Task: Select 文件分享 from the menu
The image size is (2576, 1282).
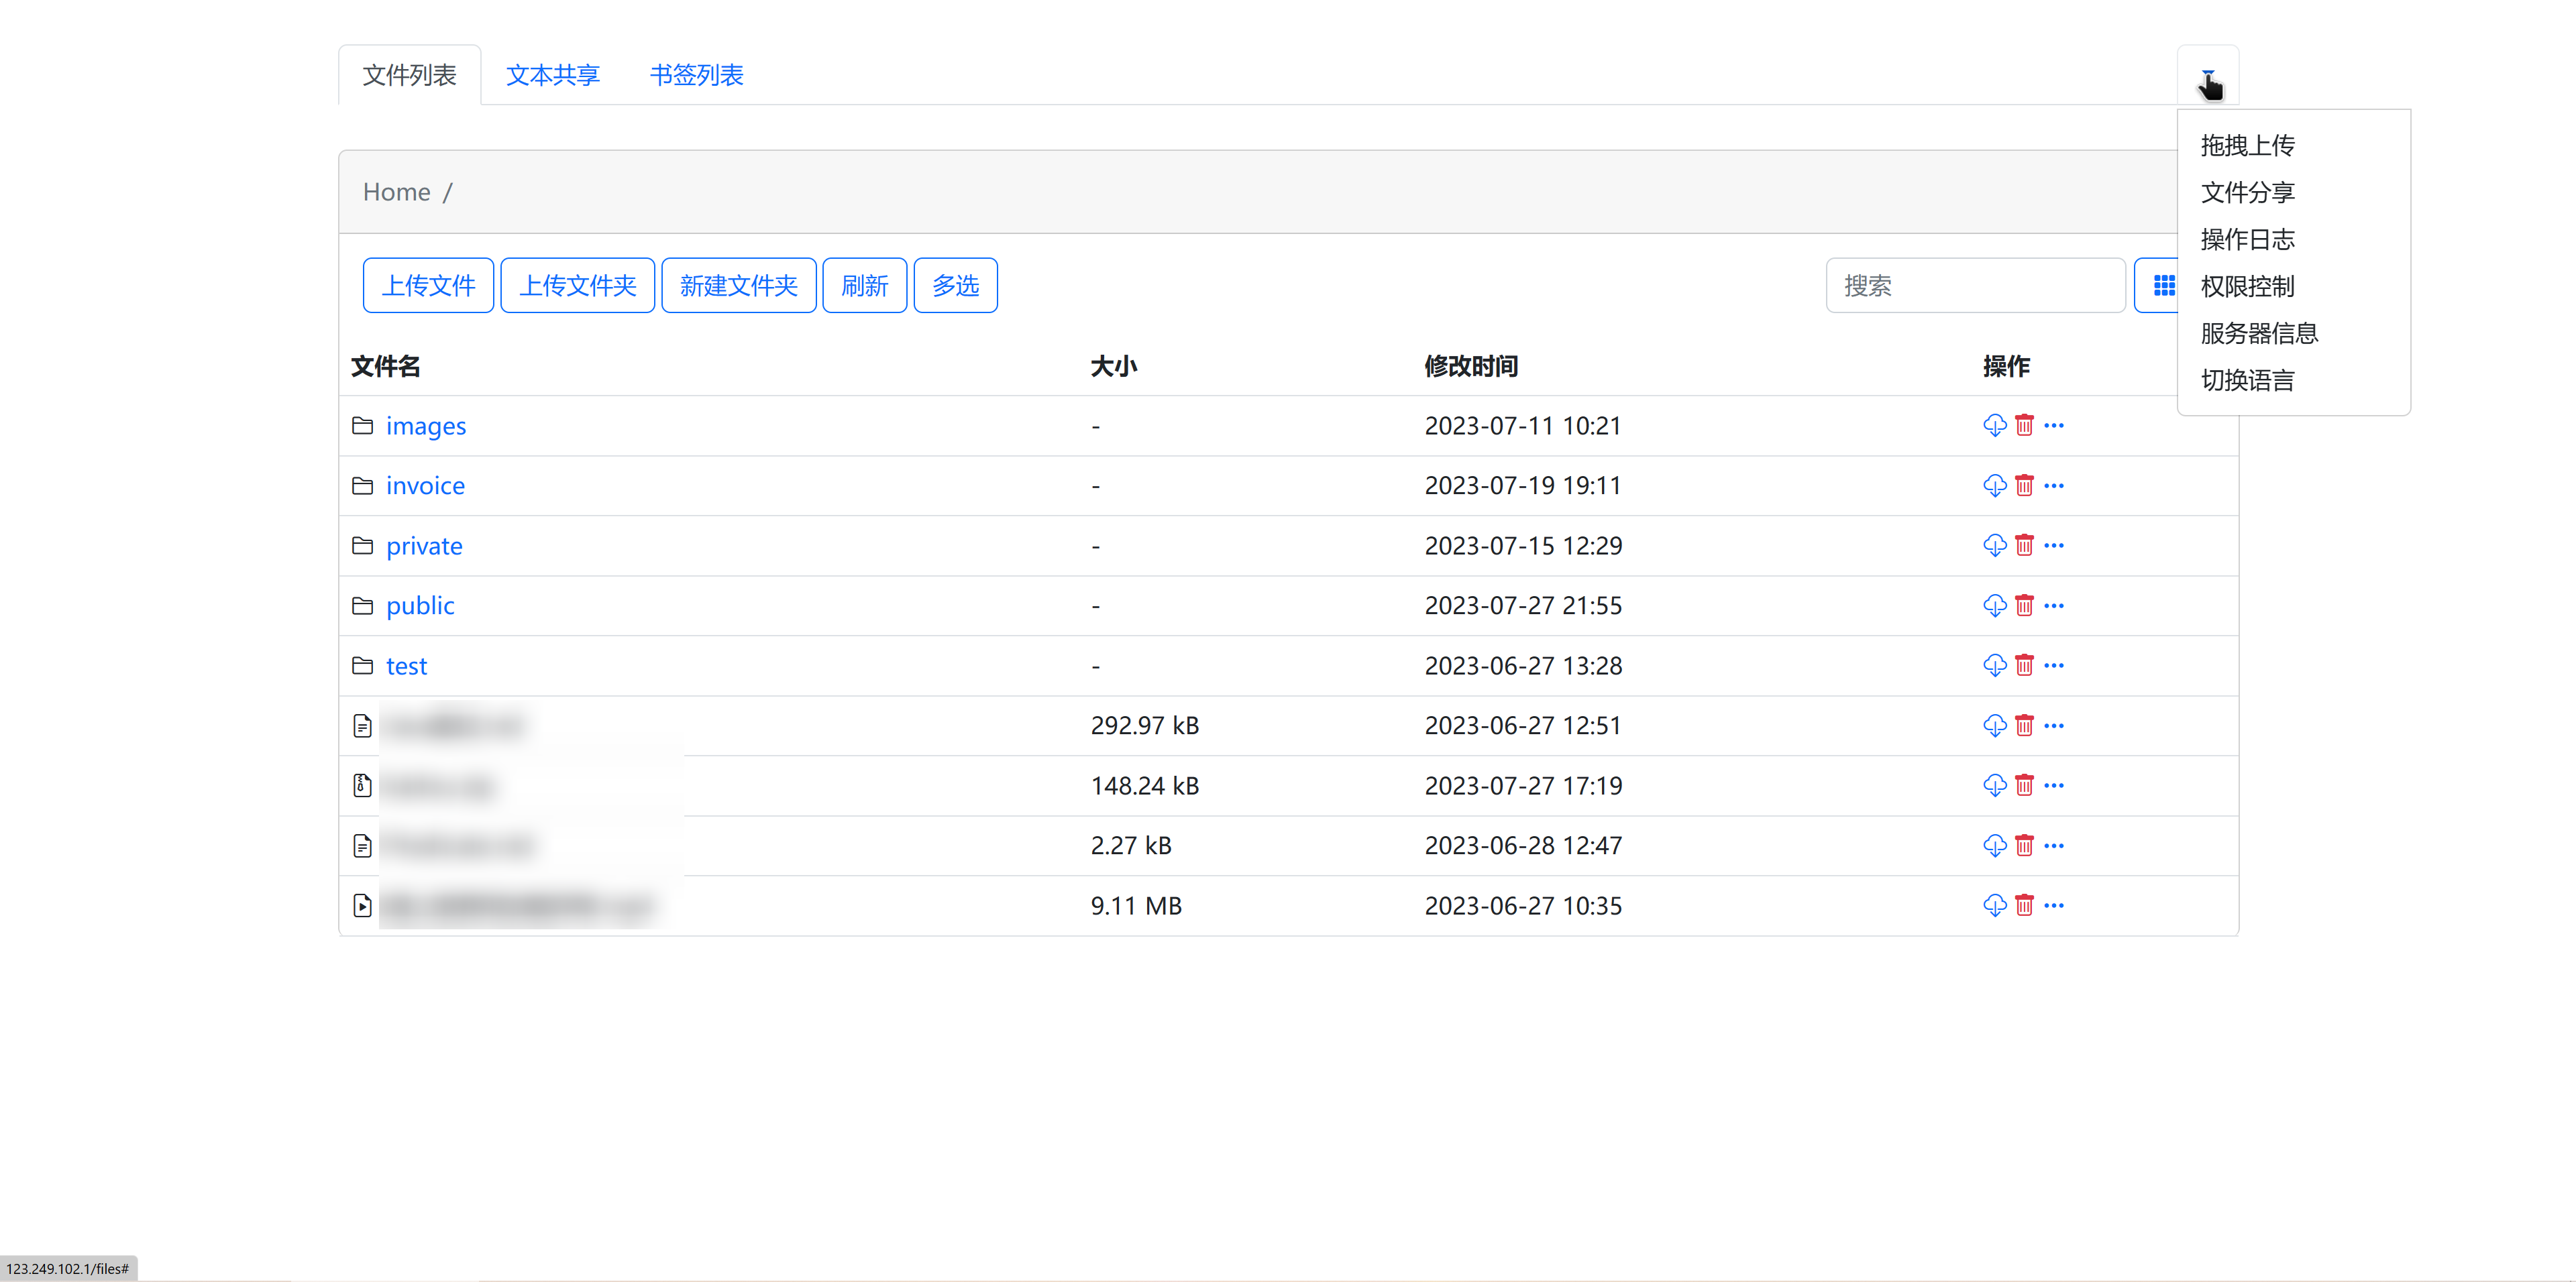Action: pos(2247,193)
